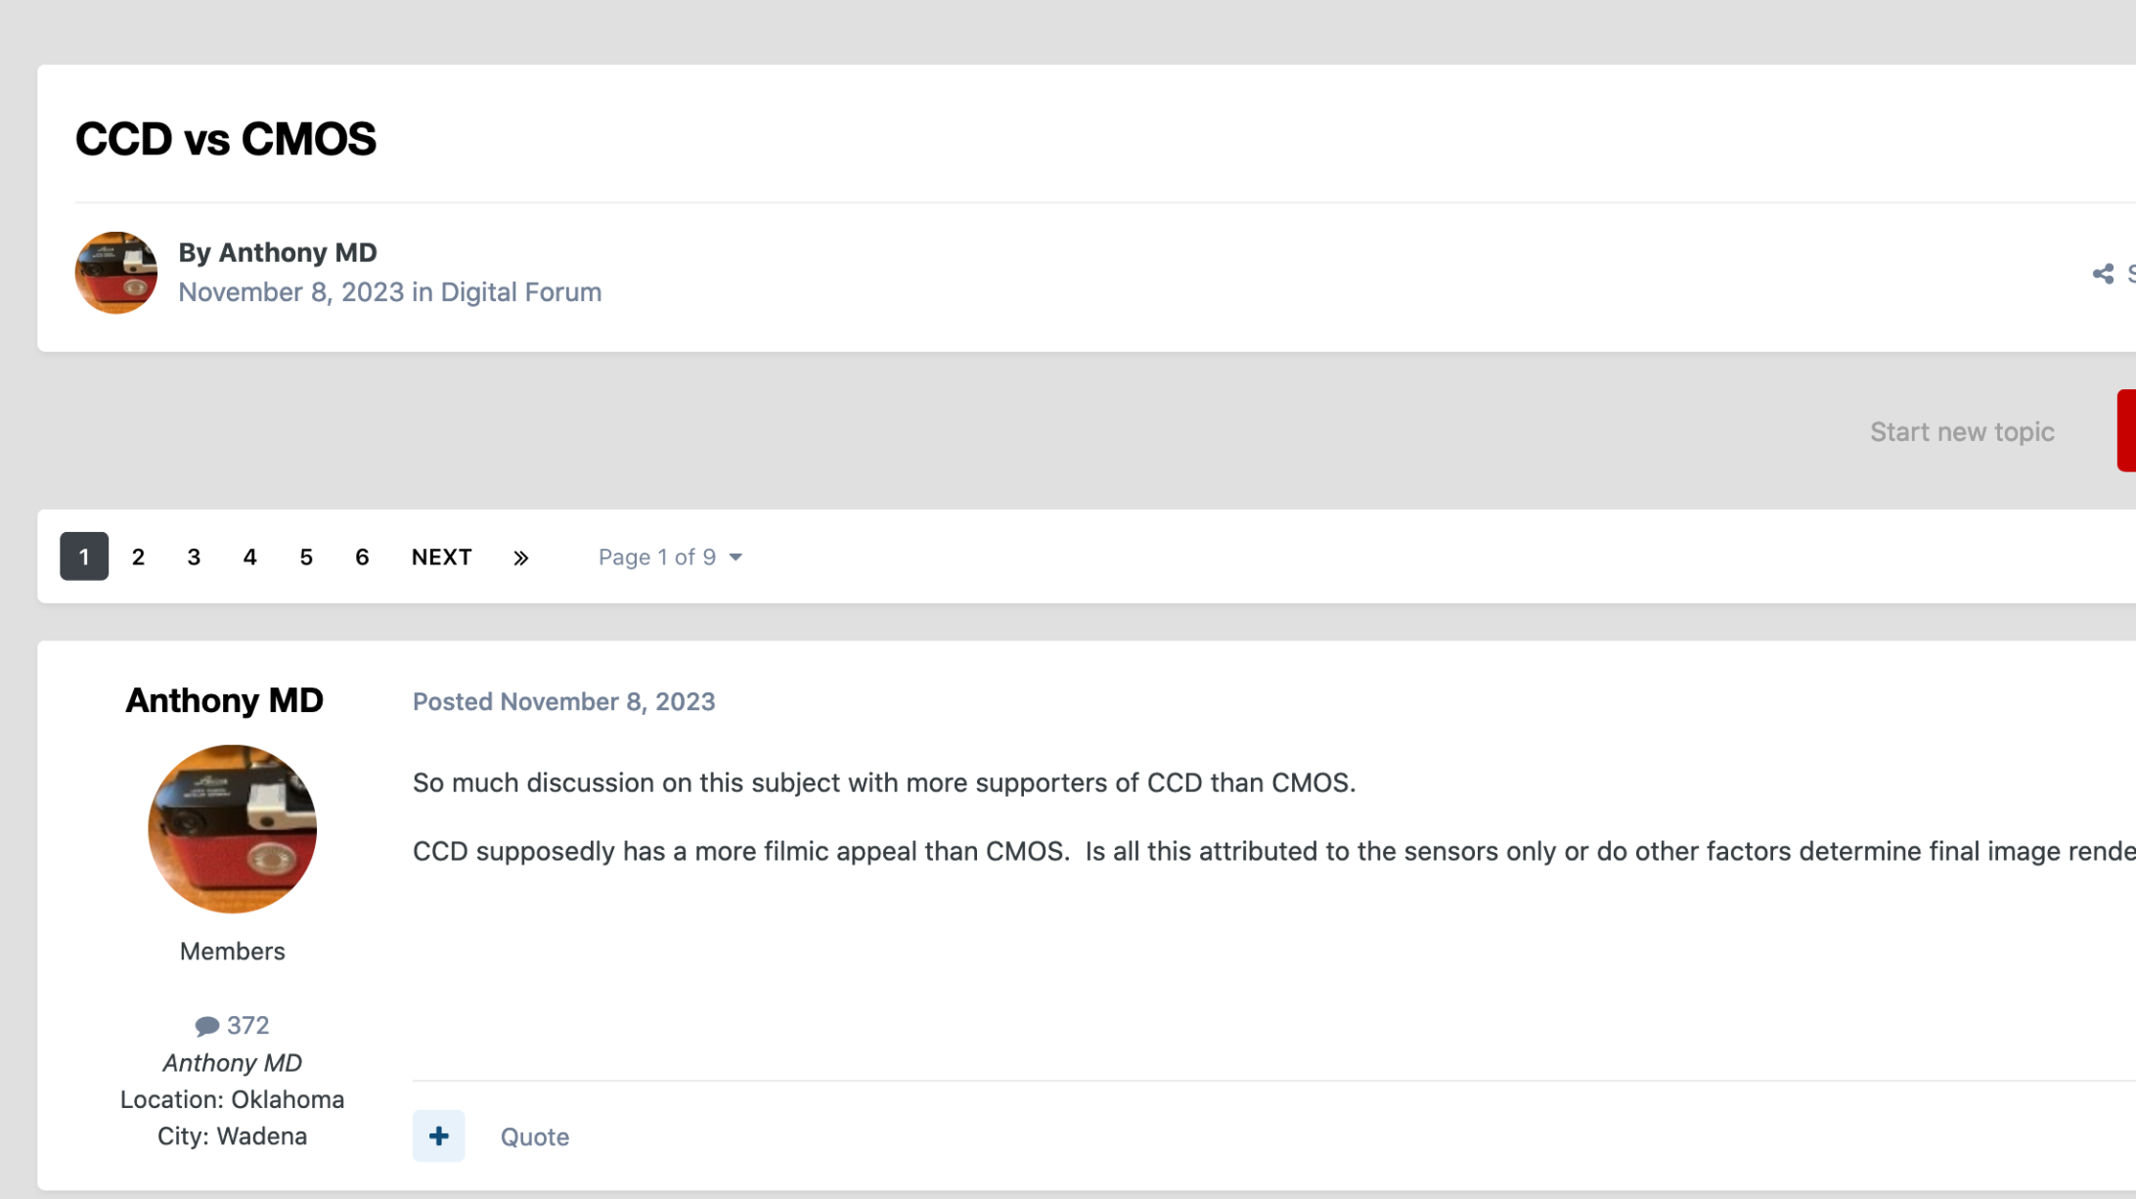Image resolution: width=2136 pixels, height=1199 pixels.
Task: Select current page 1 button
Action: (84, 557)
